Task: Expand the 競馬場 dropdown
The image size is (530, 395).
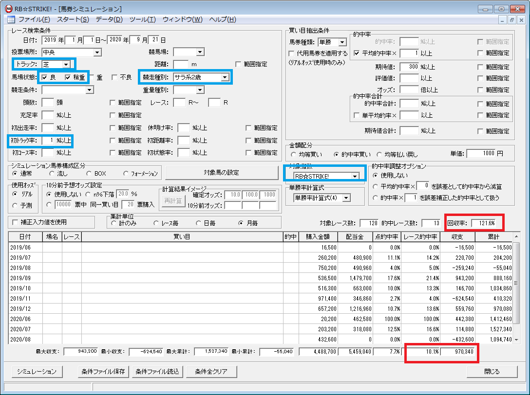Action: tap(200, 52)
